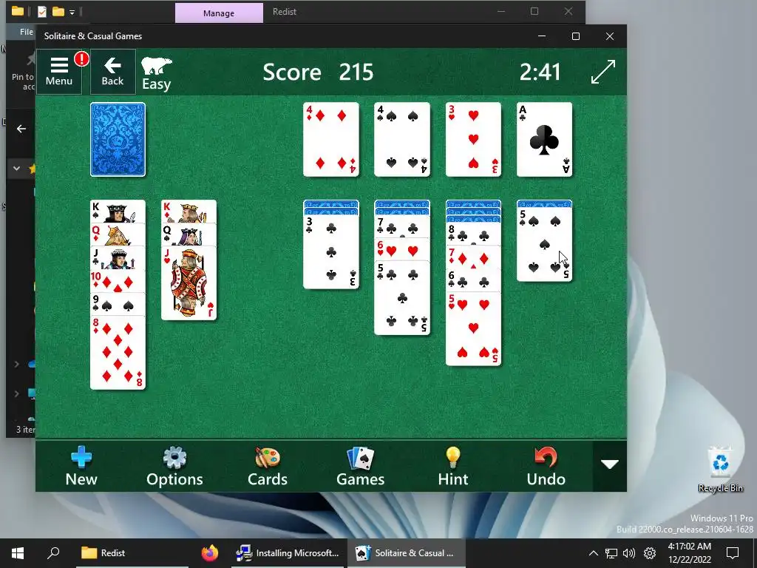Open the quick access dropdown in Redist title bar
This screenshot has height=568, width=757.
pyautogui.click(x=72, y=12)
